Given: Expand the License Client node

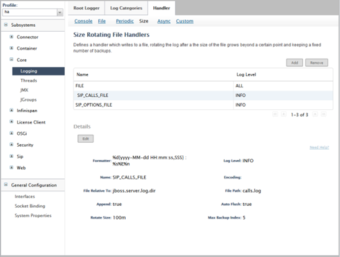Looking at the screenshot, I should [11, 122].
